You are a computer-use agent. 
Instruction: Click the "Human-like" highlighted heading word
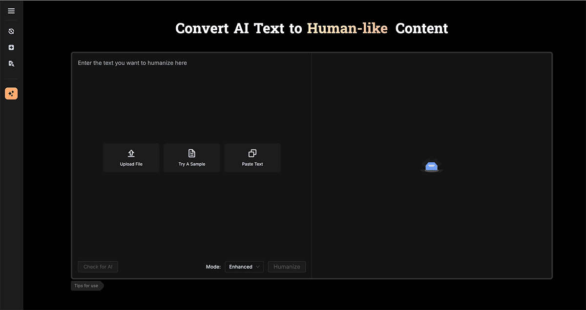[x=347, y=28]
